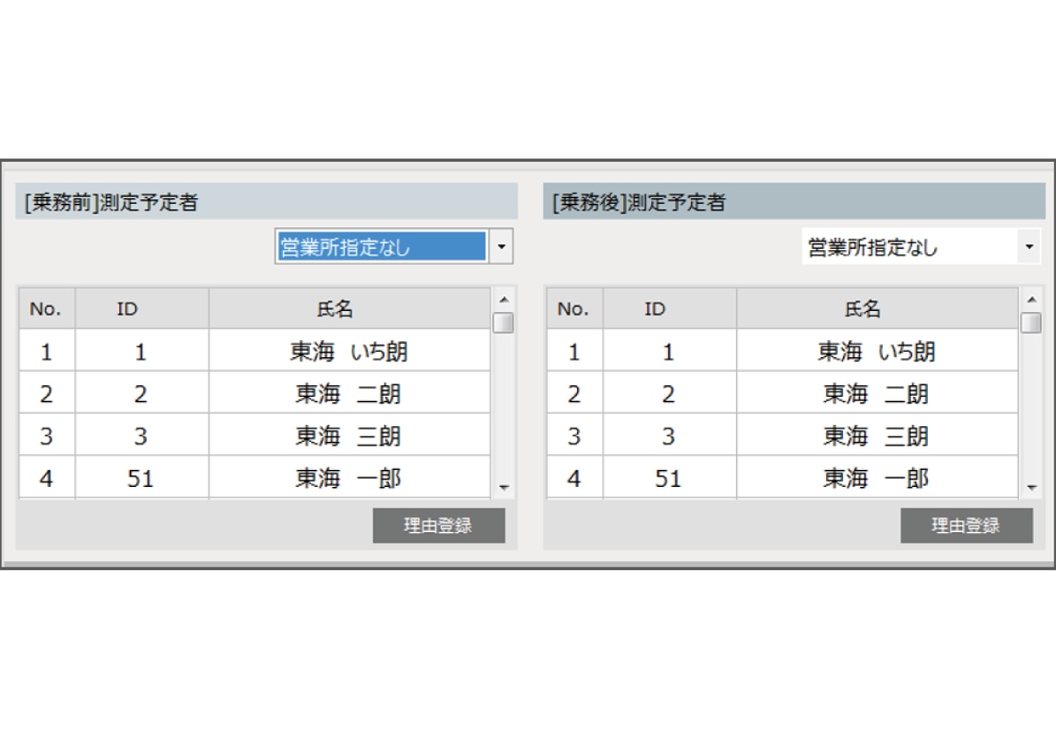Sort 乗務後 table by No. column header
The width and height of the screenshot is (1056, 729).
click(x=574, y=308)
